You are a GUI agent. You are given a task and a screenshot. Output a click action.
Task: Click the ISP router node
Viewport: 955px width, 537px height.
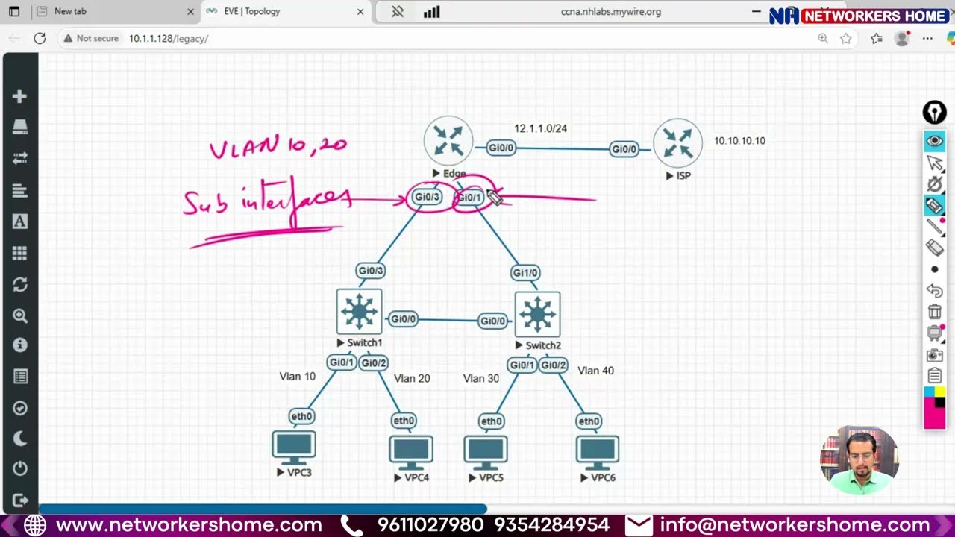[677, 144]
